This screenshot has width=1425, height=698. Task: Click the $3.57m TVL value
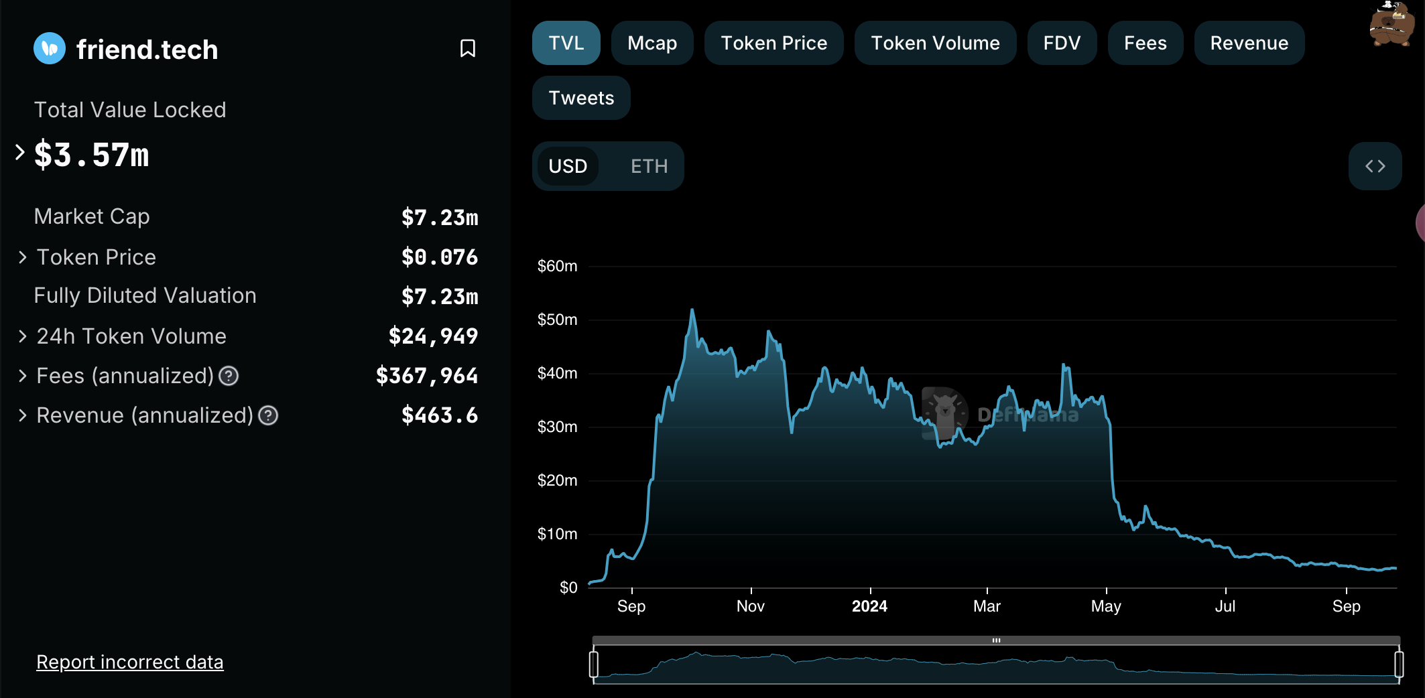pyautogui.click(x=92, y=155)
